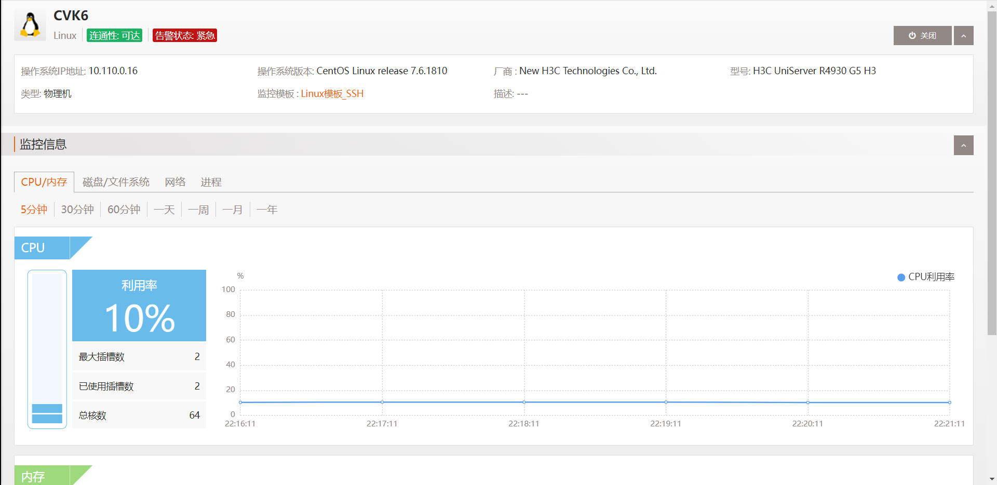Click the 22:18:11 data point on chart
The width and height of the screenshot is (997, 485).
(x=524, y=402)
